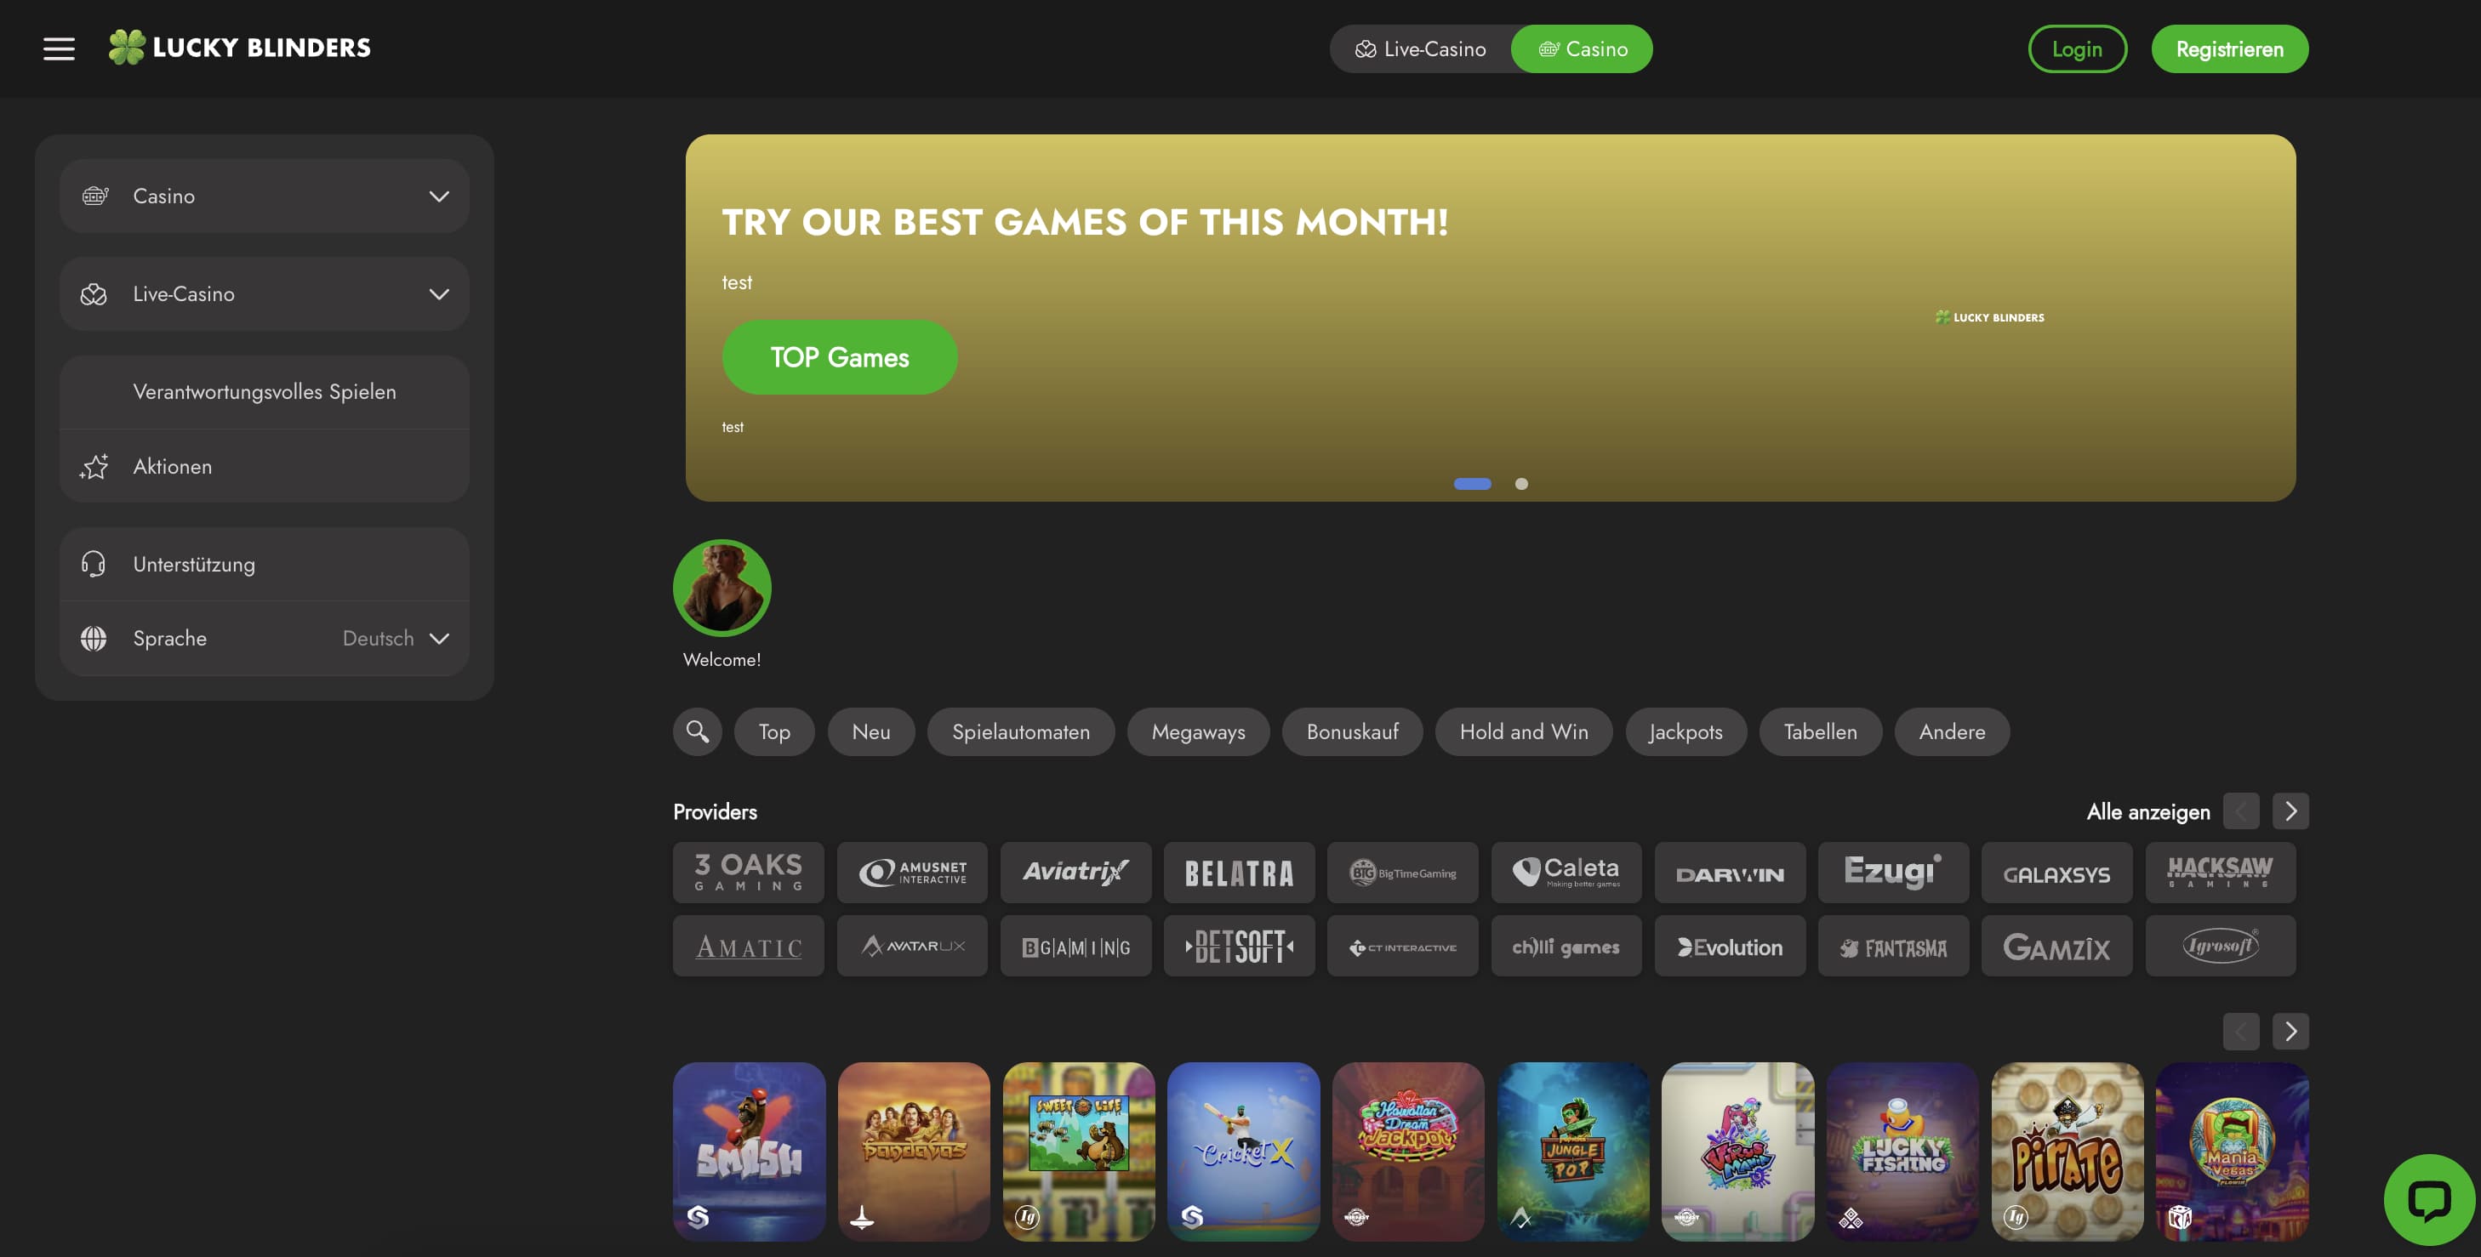Expand the Casino sidebar section
The height and width of the screenshot is (1257, 2481).
pos(264,196)
